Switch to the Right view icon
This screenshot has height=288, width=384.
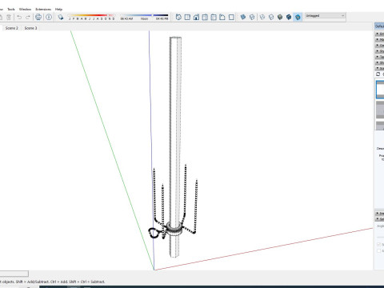tap(205, 18)
